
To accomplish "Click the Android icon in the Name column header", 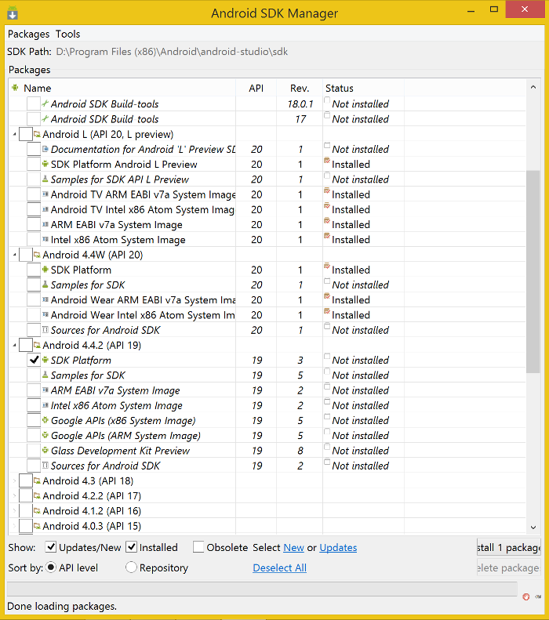I will (x=16, y=89).
